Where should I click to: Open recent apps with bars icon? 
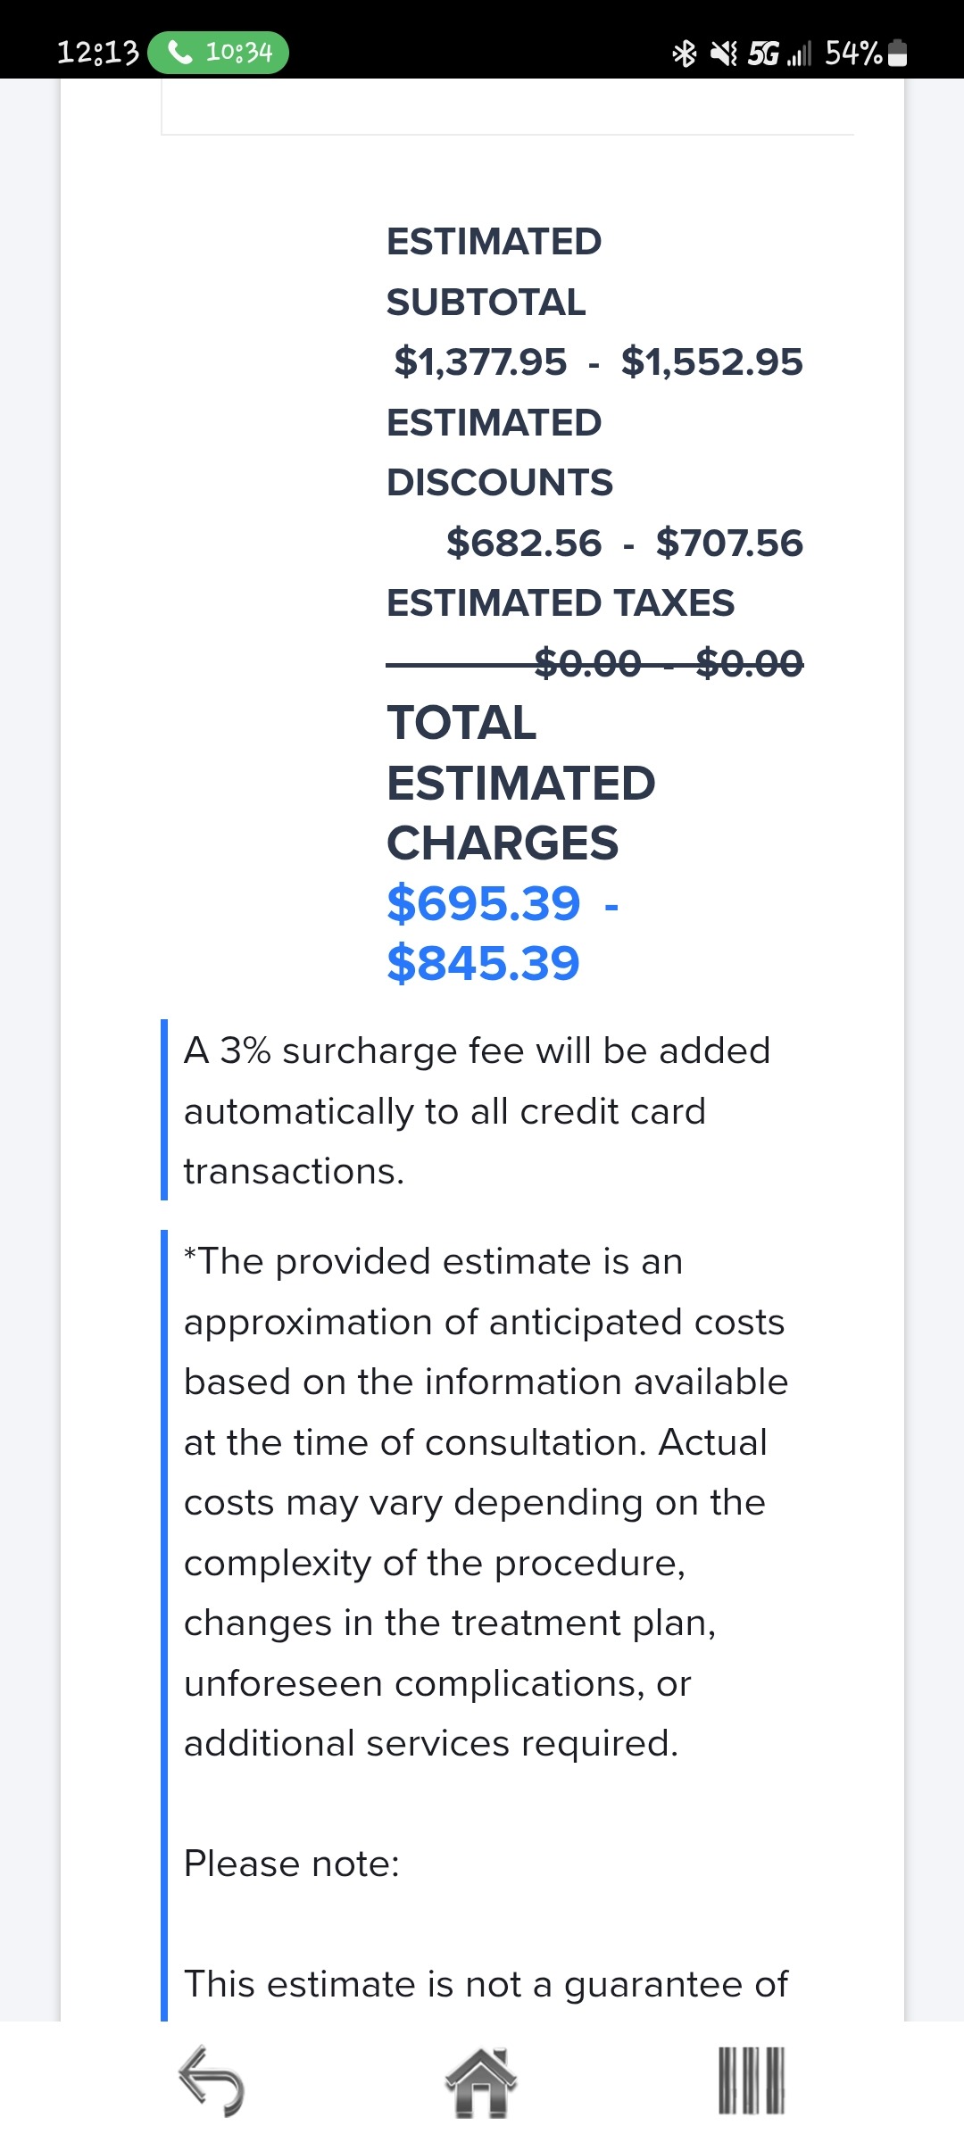pyautogui.click(x=752, y=2080)
